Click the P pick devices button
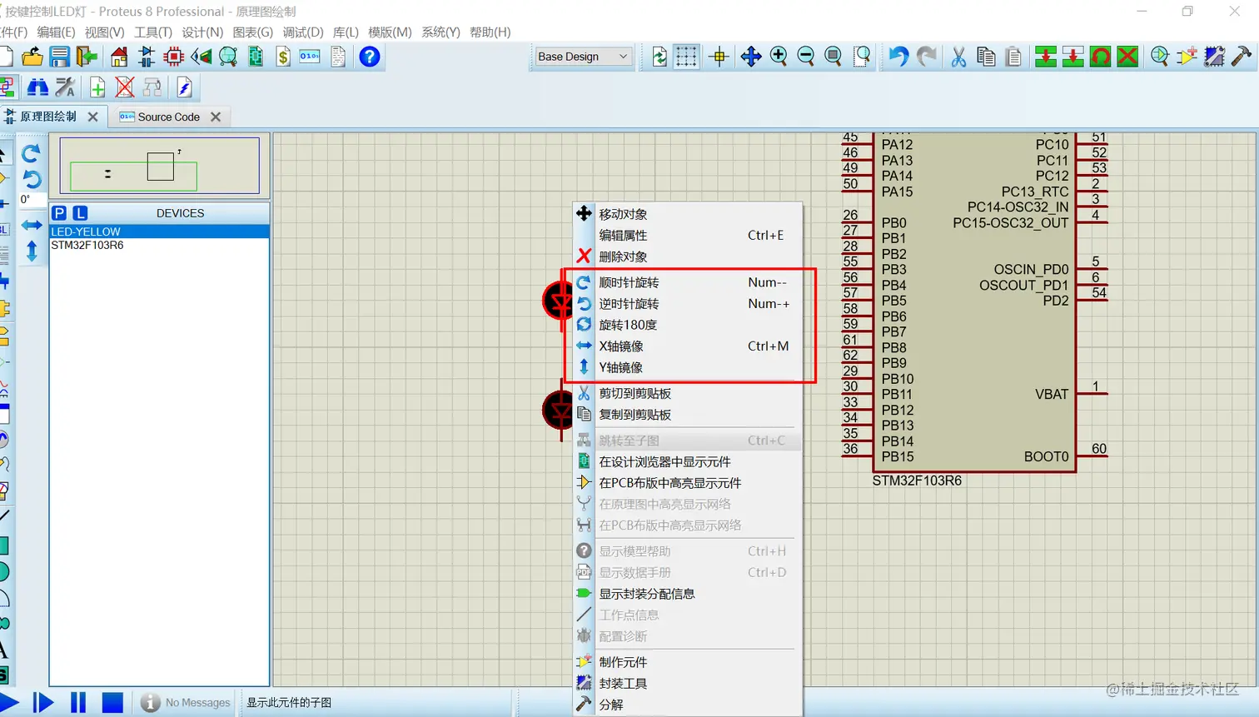The image size is (1259, 717). point(59,213)
